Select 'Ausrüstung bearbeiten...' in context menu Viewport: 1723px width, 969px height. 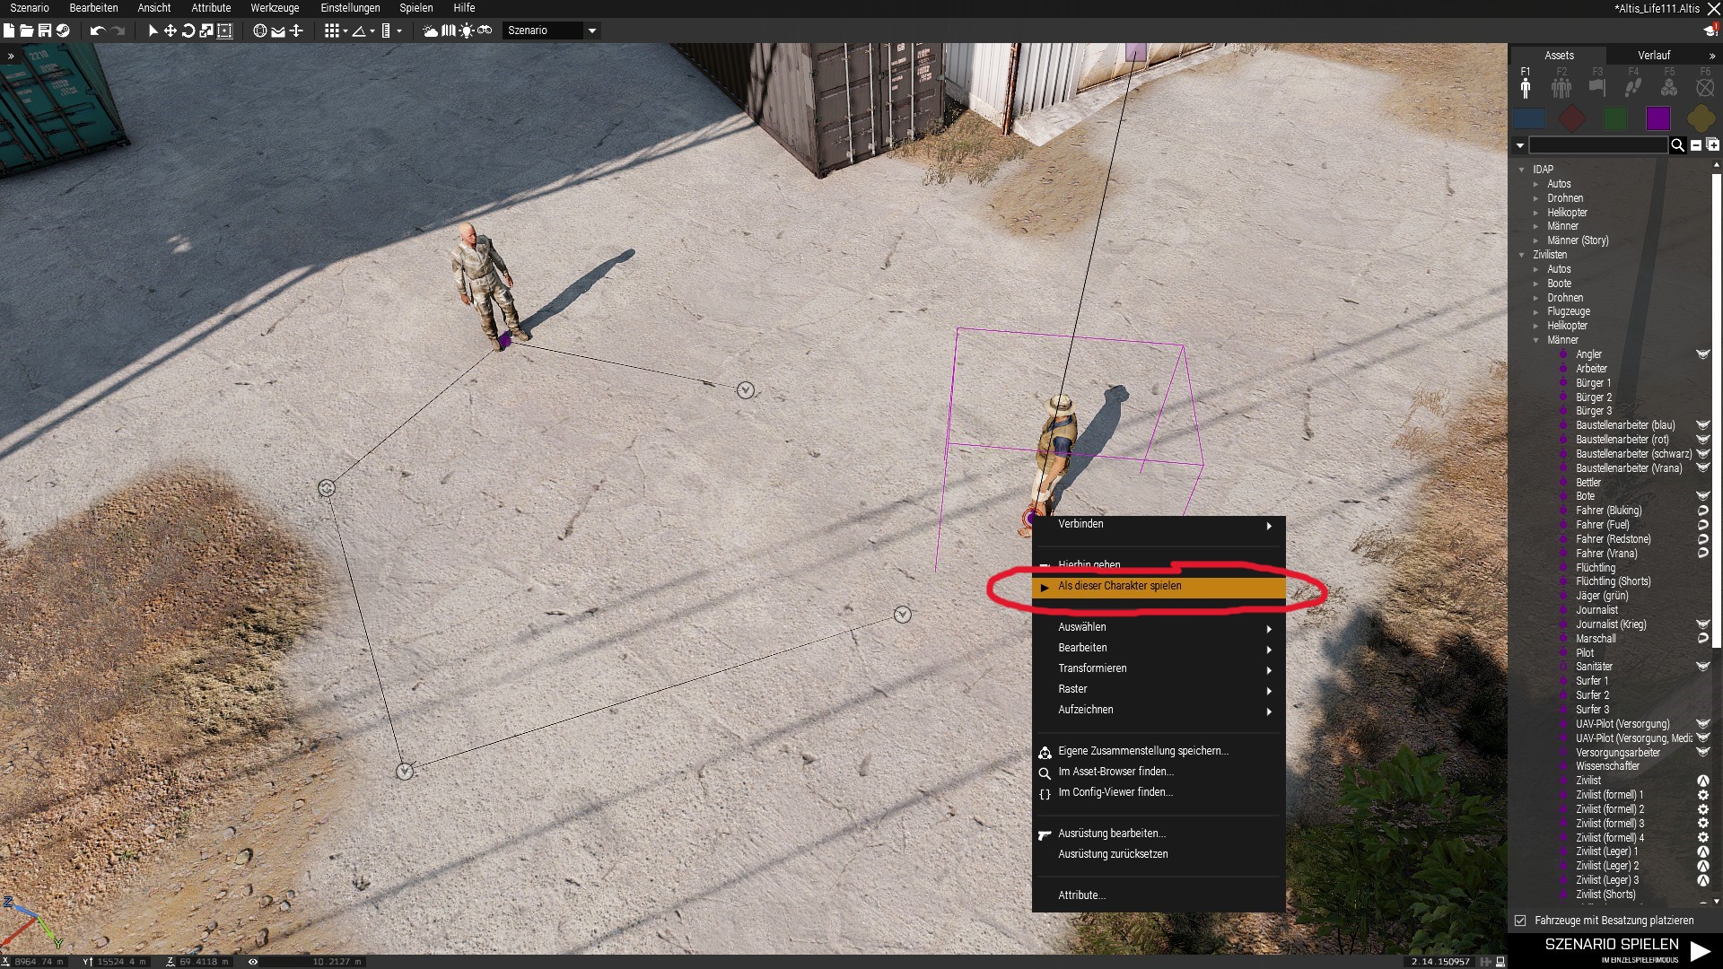[x=1159, y=834]
